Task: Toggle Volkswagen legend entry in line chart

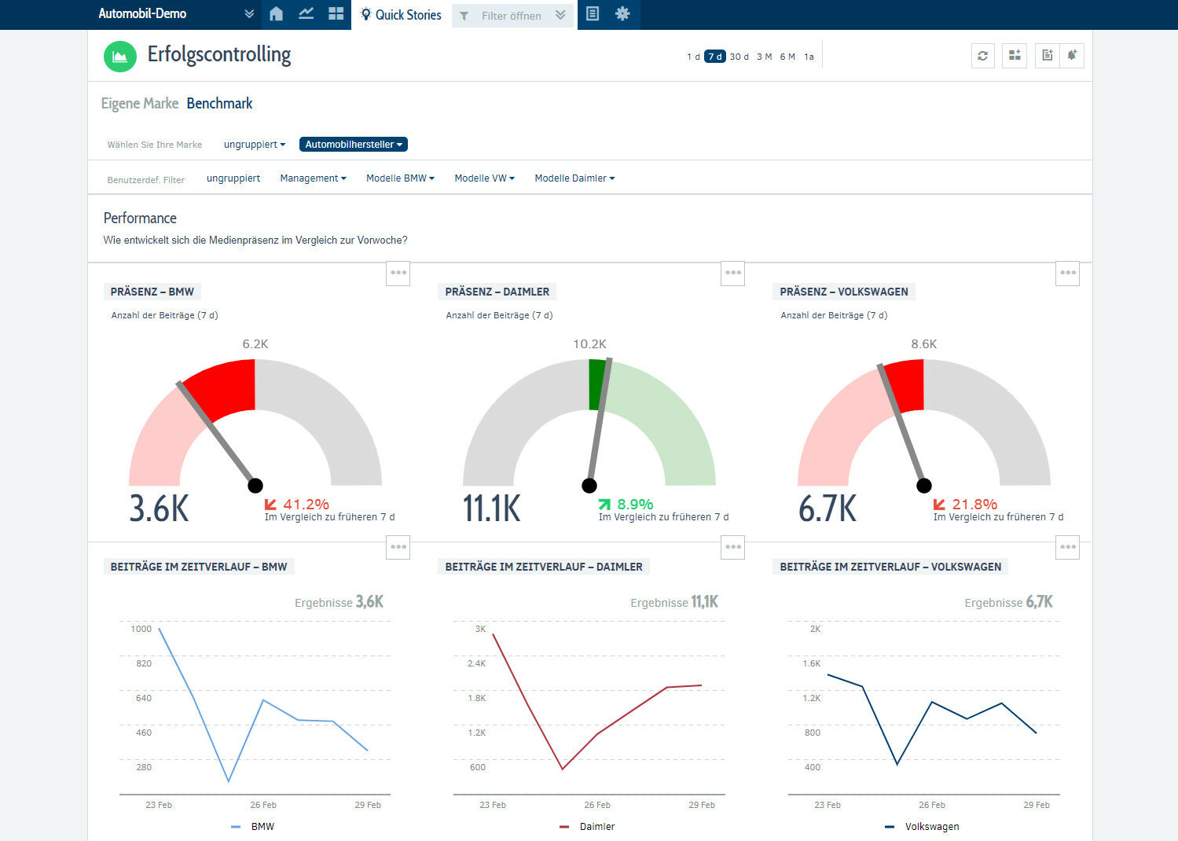Action: click(922, 827)
